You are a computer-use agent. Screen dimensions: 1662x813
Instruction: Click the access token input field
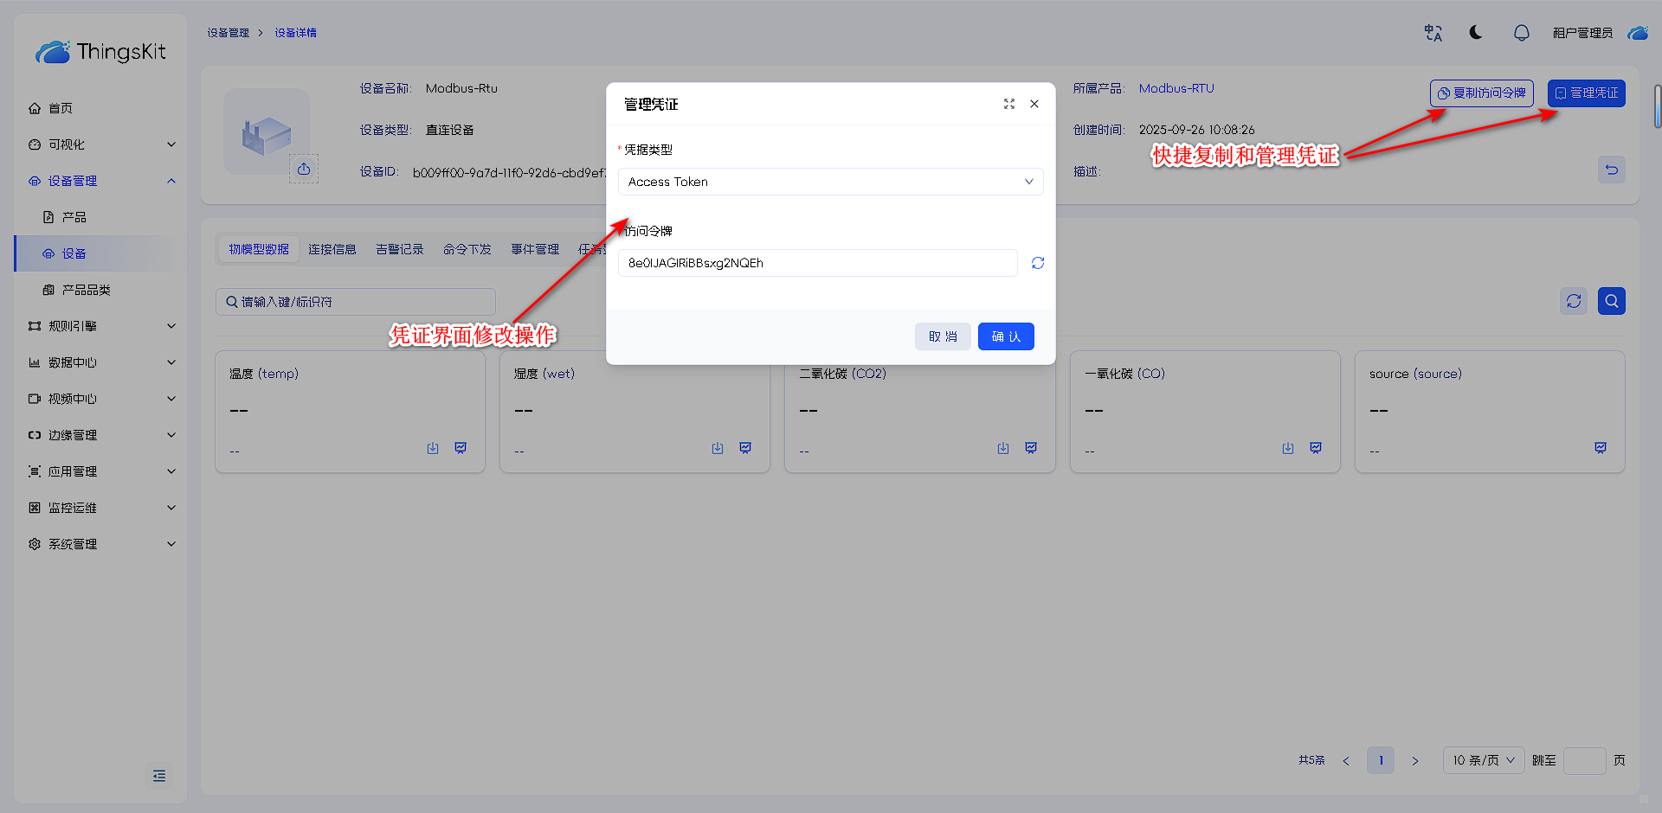click(817, 263)
